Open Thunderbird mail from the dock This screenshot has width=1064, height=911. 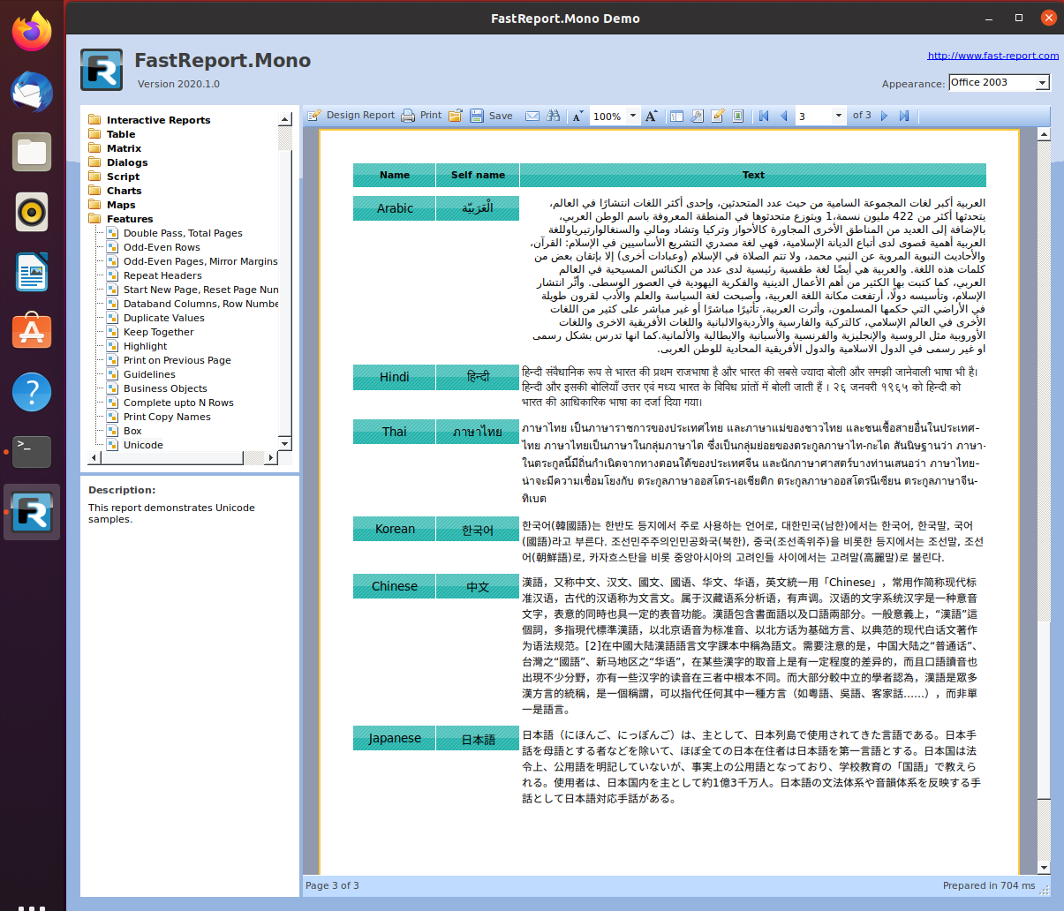point(32,92)
